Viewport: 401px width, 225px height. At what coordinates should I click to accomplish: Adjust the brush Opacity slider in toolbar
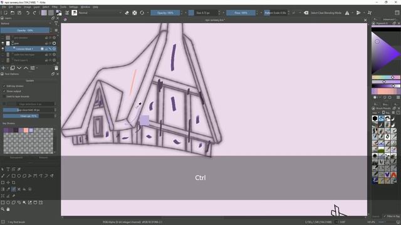165,12
